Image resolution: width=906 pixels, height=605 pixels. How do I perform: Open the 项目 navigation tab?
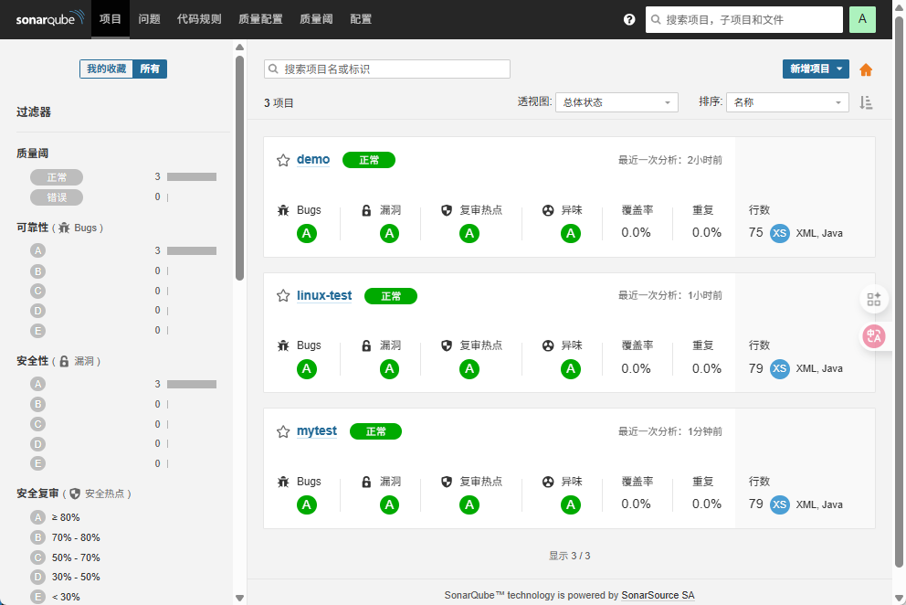click(x=111, y=19)
